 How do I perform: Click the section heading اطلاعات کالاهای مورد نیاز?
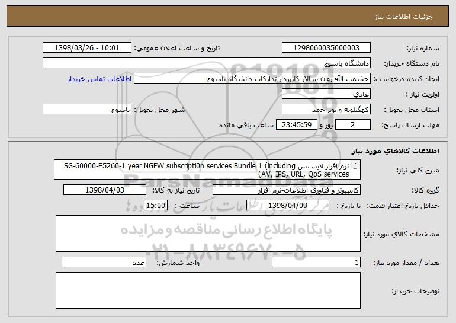click(x=395, y=151)
